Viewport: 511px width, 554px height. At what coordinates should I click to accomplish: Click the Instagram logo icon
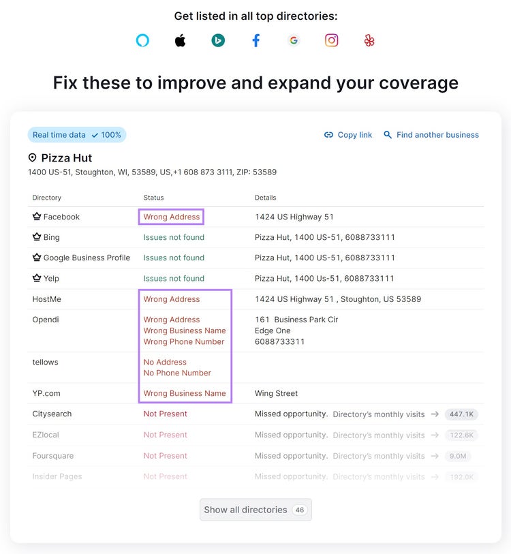coord(332,40)
